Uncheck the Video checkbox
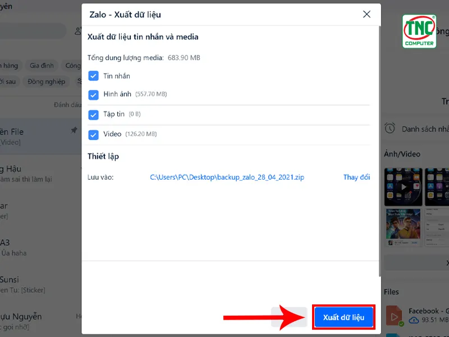 93,135
